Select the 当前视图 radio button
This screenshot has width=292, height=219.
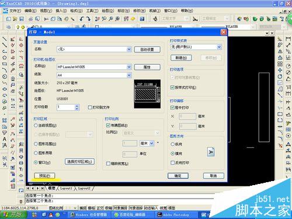coord(36,126)
